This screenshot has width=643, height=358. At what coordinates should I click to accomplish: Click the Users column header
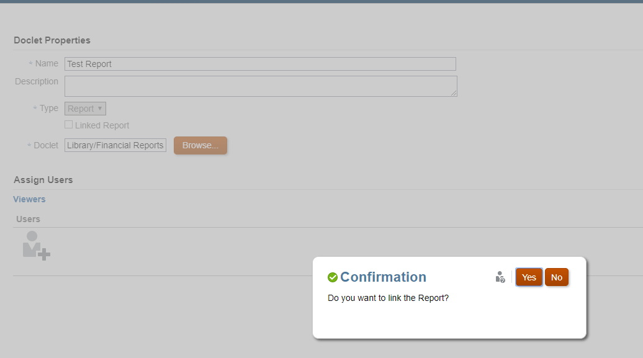[x=28, y=219]
